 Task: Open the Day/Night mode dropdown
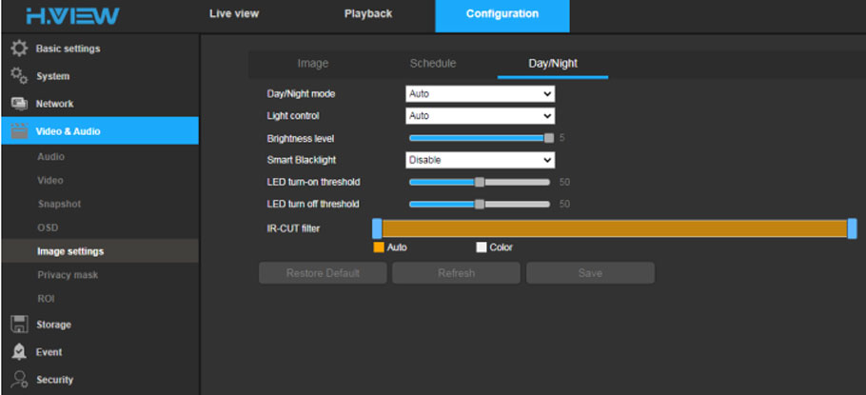pyautogui.click(x=480, y=94)
